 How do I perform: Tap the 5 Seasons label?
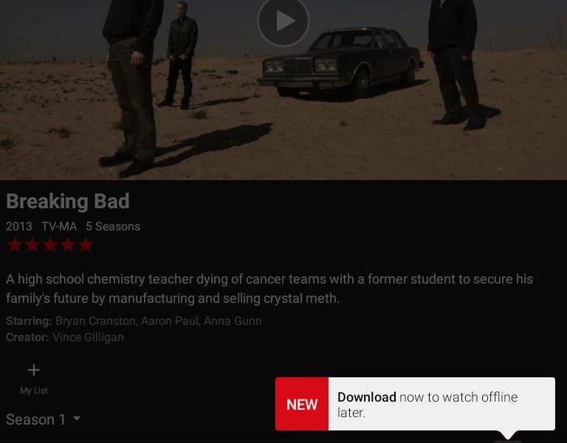click(113, 227)
